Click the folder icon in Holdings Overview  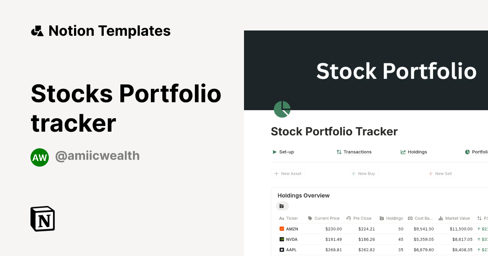click(282, 206)
